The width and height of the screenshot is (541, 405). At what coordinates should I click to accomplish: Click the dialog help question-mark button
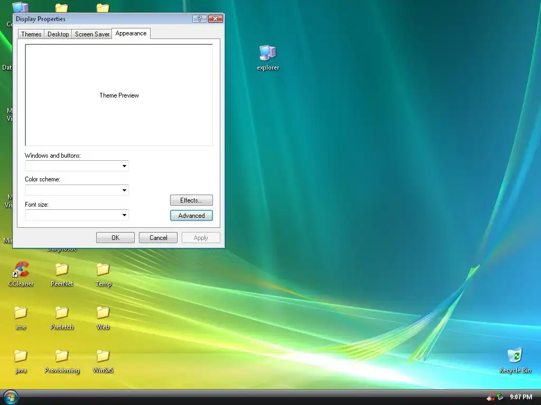[199, 18]
